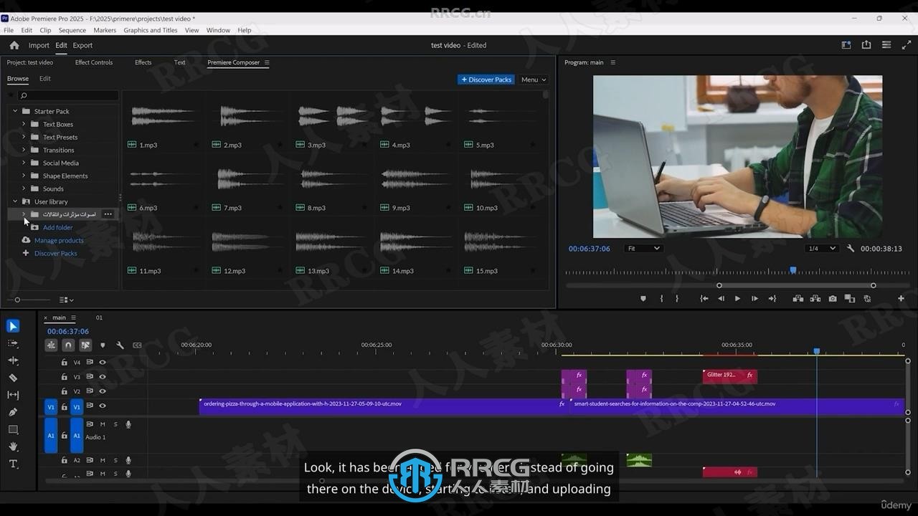
Task: Select the Slip tool
Action: click(13, 395)
